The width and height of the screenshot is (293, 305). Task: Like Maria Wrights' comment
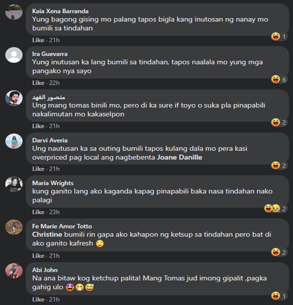38,212
